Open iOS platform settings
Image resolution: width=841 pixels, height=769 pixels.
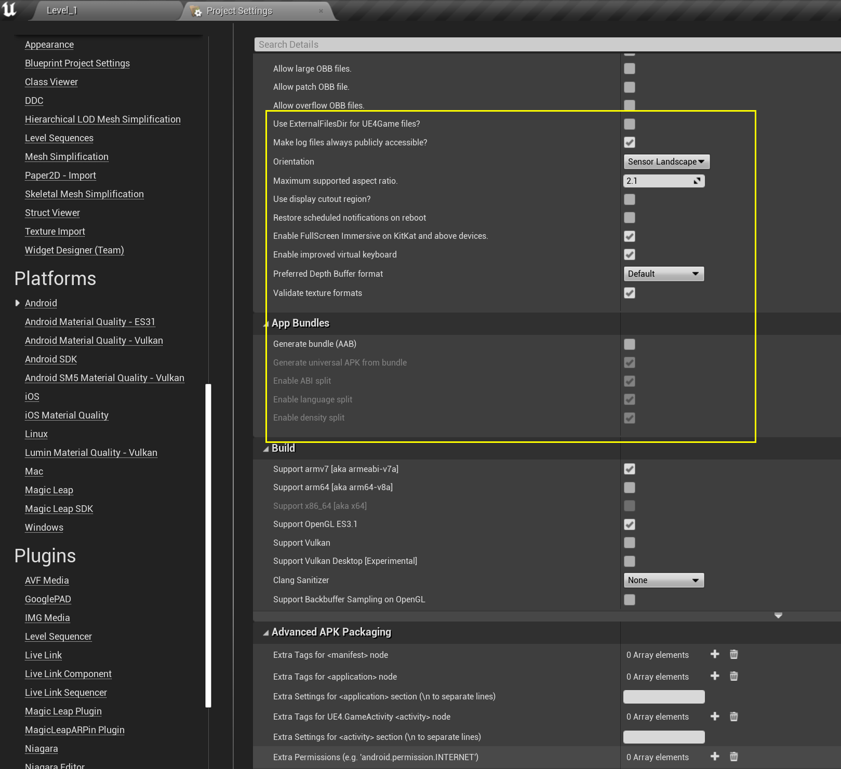32,397
